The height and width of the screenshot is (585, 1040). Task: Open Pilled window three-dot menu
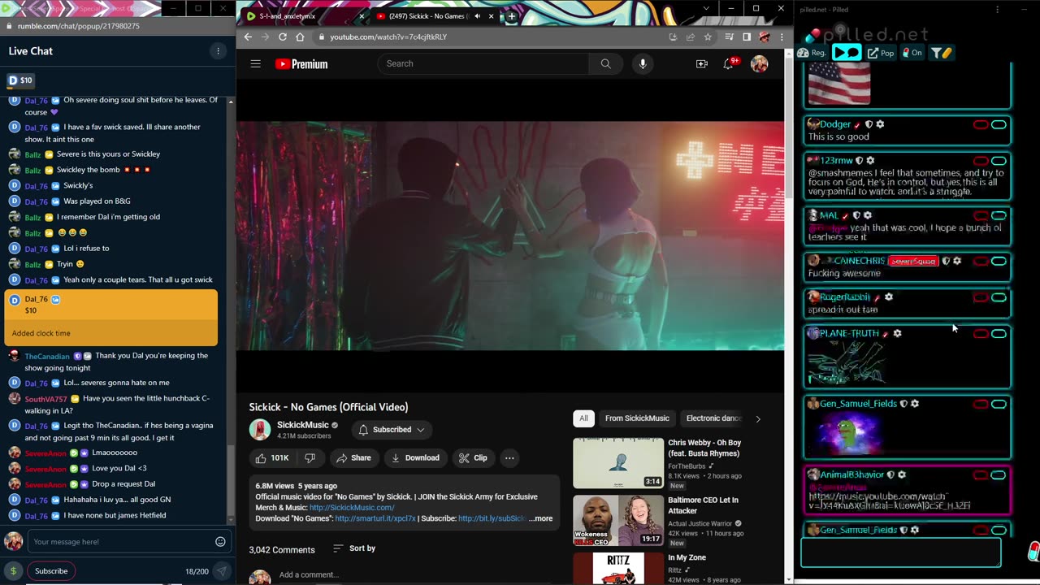(998, 10)
